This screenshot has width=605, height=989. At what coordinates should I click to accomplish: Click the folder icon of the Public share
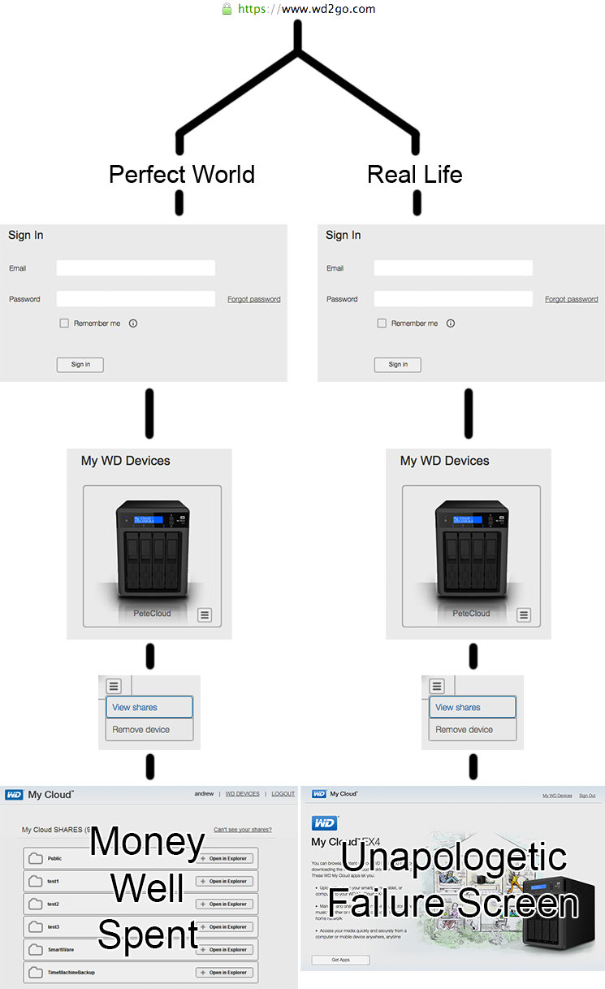pos(35,858)
